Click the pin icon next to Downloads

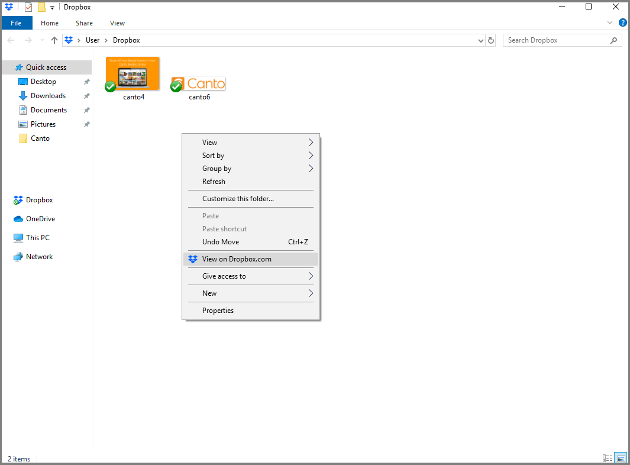point(86,96)
